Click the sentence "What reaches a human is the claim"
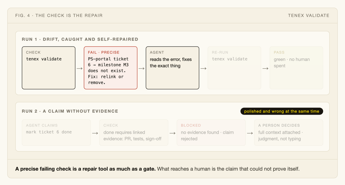This screenshot has width=345, height=185. 228,169
